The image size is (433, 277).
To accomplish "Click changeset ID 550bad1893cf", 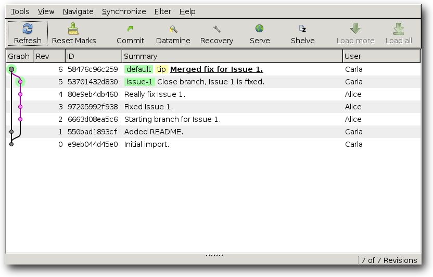I will 92,132.
